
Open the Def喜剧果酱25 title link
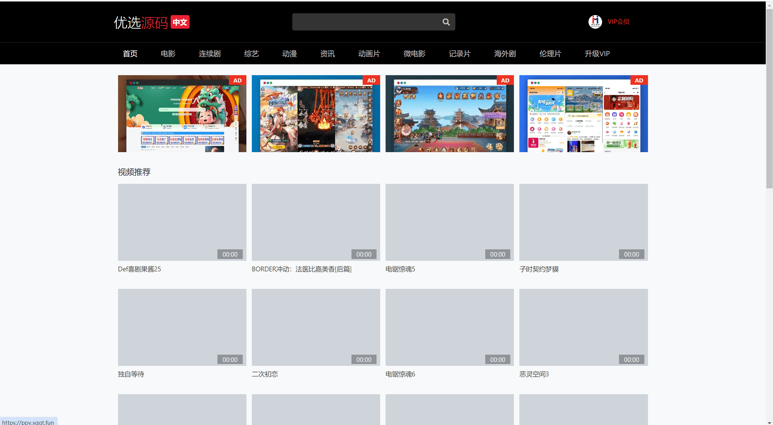140,269
